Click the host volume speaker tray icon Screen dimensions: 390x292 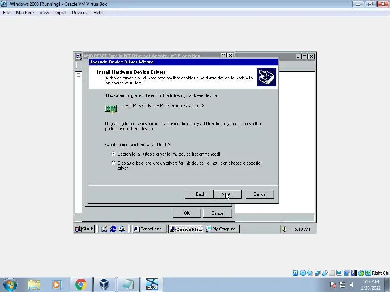(x=352, y=285)
